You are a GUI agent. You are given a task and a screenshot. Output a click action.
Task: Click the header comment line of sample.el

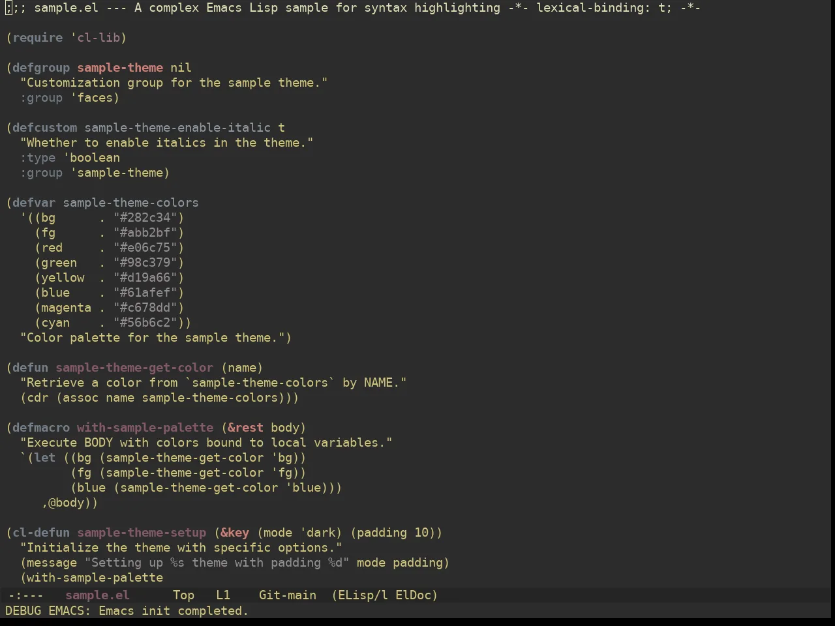pyautogui.click(x=353, y=8)
